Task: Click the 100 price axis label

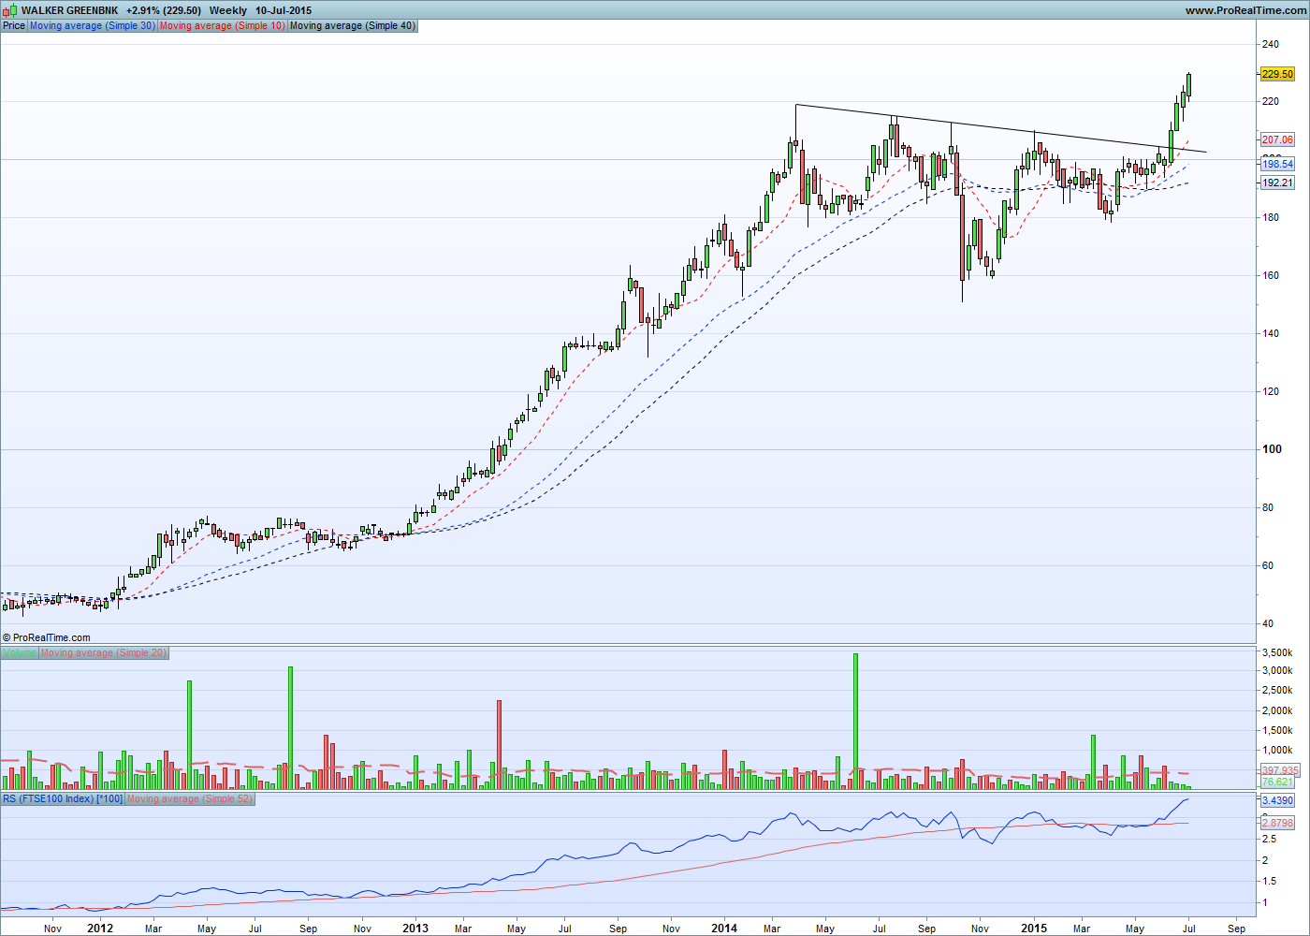Action: point(1272,449)
